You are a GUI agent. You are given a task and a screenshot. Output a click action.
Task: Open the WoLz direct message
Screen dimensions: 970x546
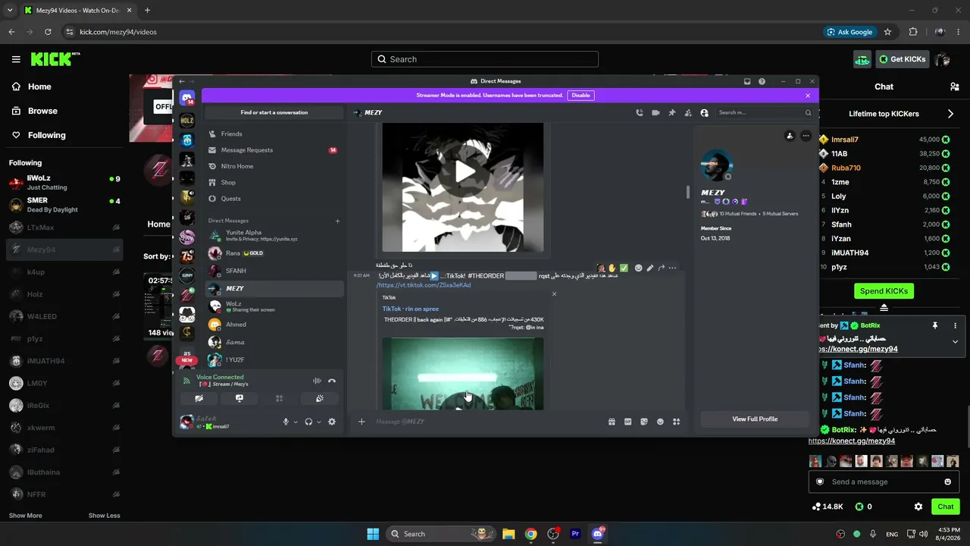point(274,306)
